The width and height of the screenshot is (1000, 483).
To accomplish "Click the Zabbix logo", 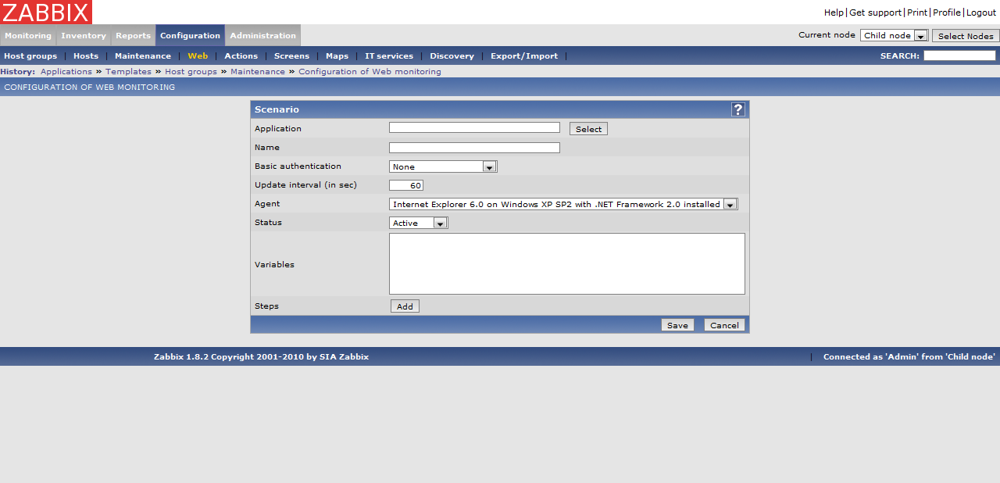I will pos(46,12).
